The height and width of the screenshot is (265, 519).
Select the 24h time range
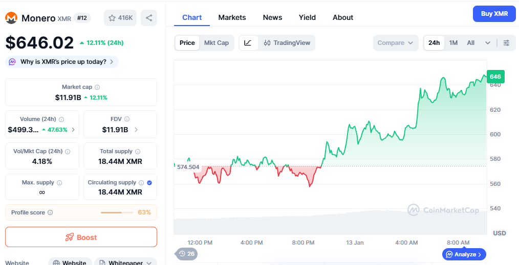(434, 43)
